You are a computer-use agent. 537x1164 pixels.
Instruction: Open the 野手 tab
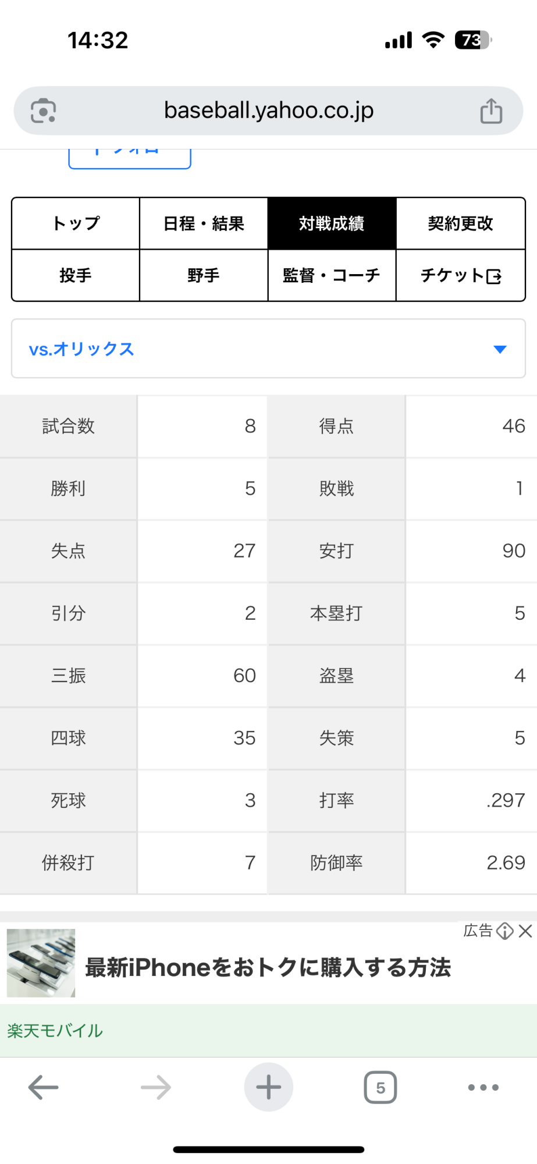click(x=204, y=275)
